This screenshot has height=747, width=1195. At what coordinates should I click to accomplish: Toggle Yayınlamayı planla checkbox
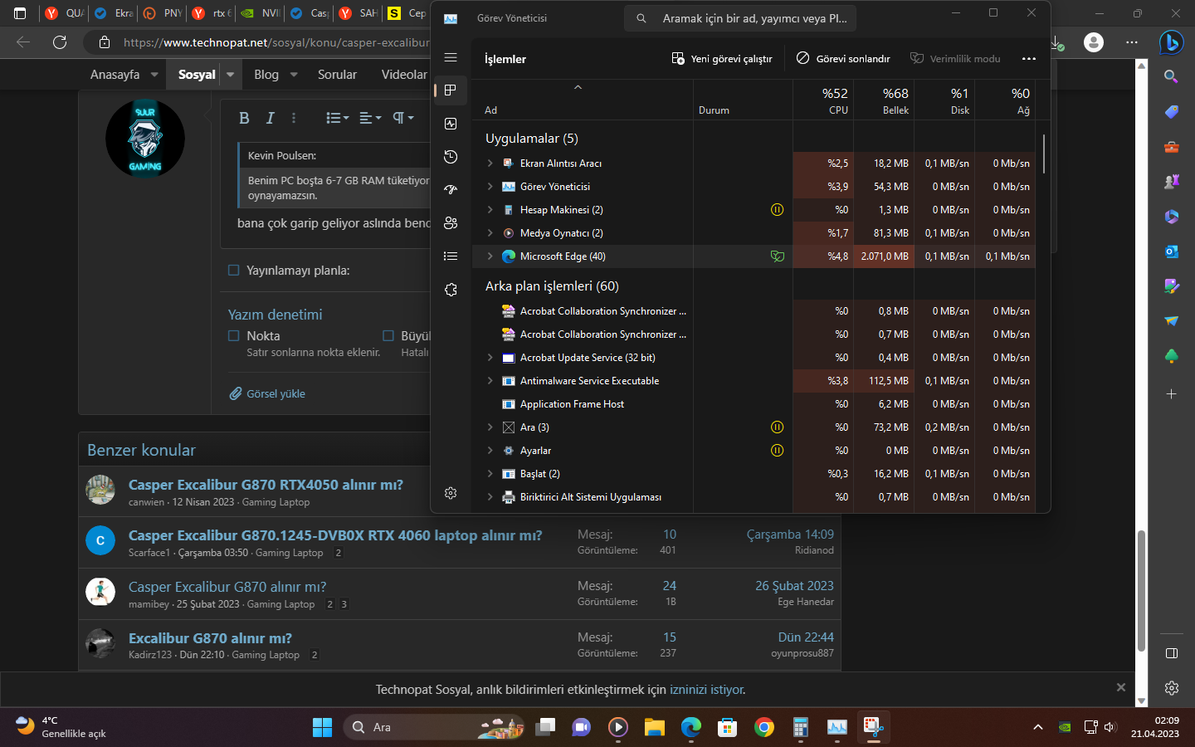(x=234, y=271)
